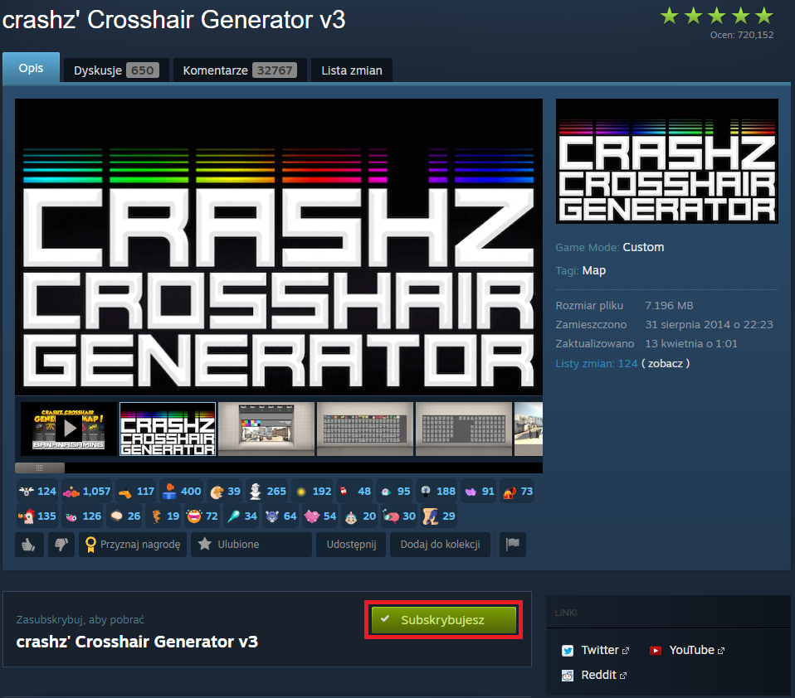795x698 pixels.
Task: Click the award icon with count 400
Action: point(181,491)
